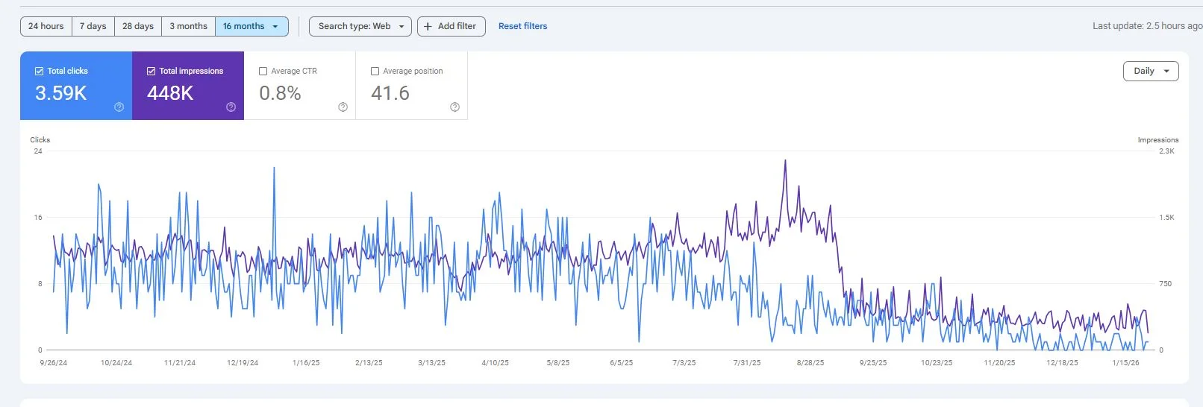Click plus icon on Add filter
1203x407 pixels.
click(x=428, y=26)
